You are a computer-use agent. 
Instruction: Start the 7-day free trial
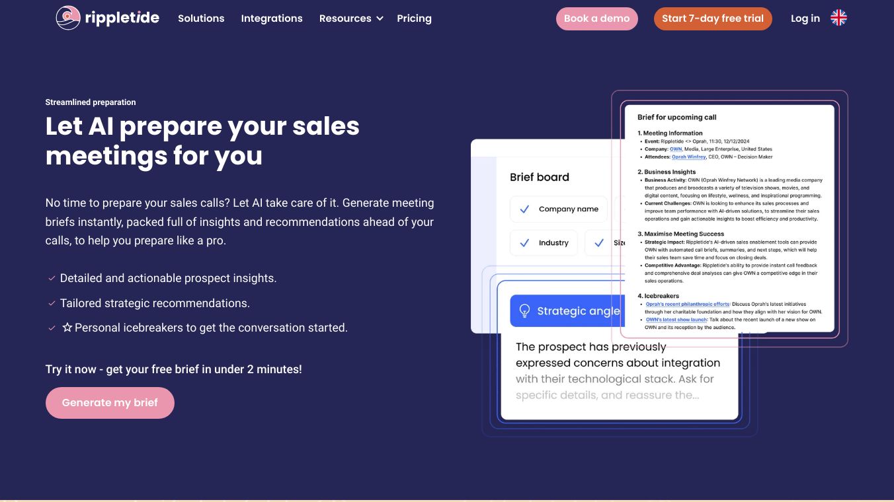coord(713,18)
